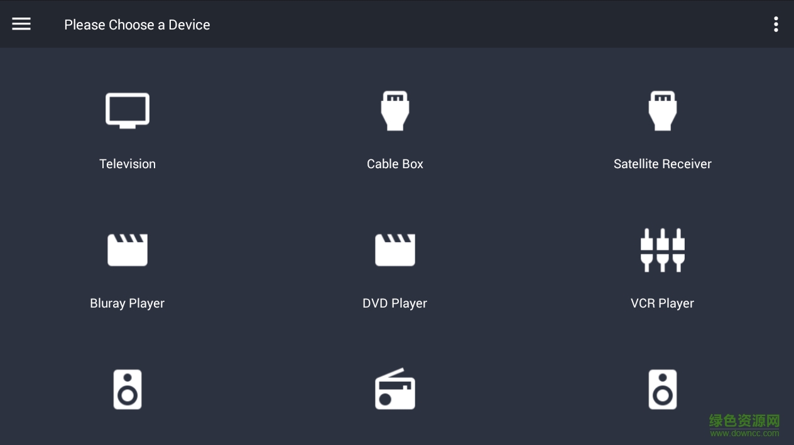The image size is (794, 445).
Task: Tap the 绿色资源网 watermark text
Action: point(742,419)
